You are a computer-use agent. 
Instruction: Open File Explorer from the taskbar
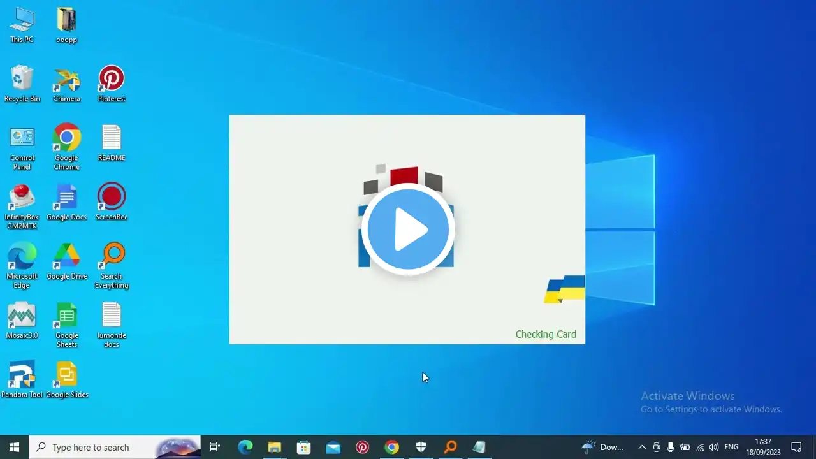274,447
